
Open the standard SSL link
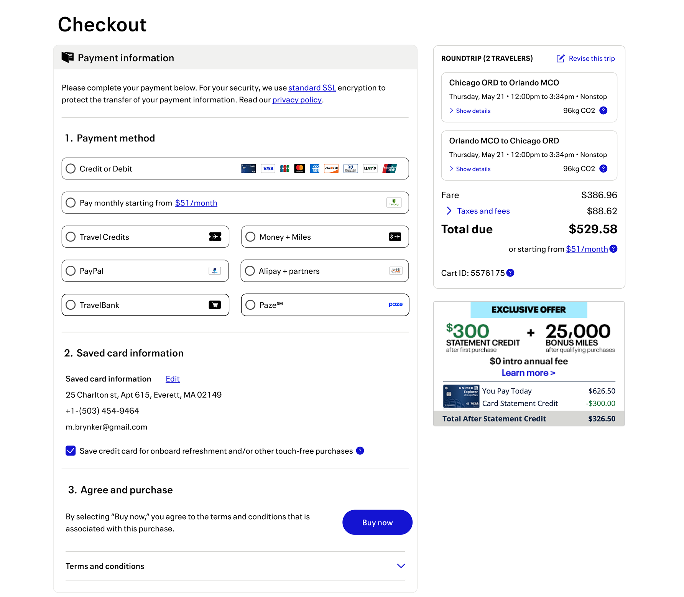coord(312,88)
